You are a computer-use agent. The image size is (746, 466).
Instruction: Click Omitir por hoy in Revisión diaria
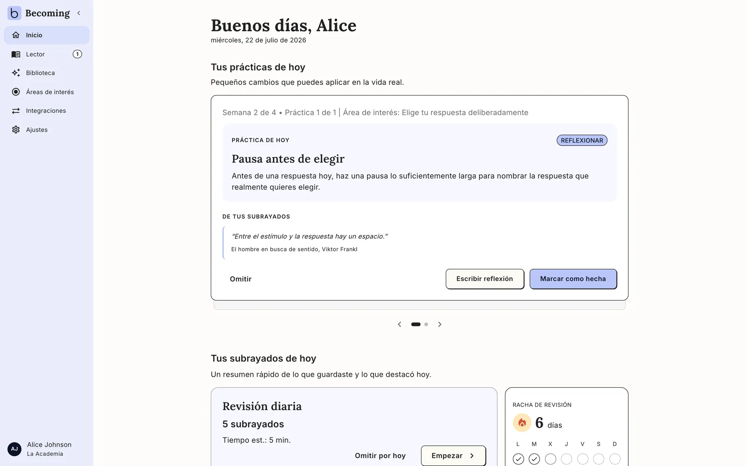click(x=380, y=456)
